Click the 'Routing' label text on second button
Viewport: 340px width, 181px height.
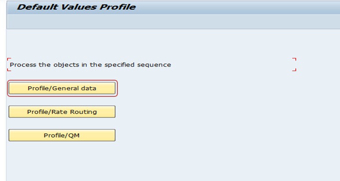(x=84, y=112)
